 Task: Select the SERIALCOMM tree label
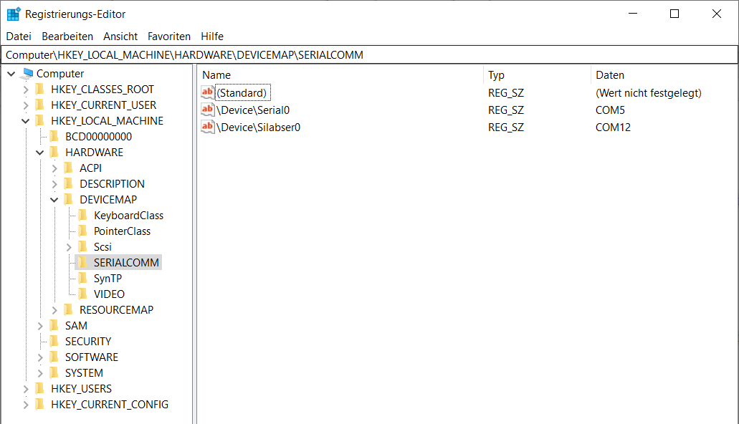tap(126, 262)
